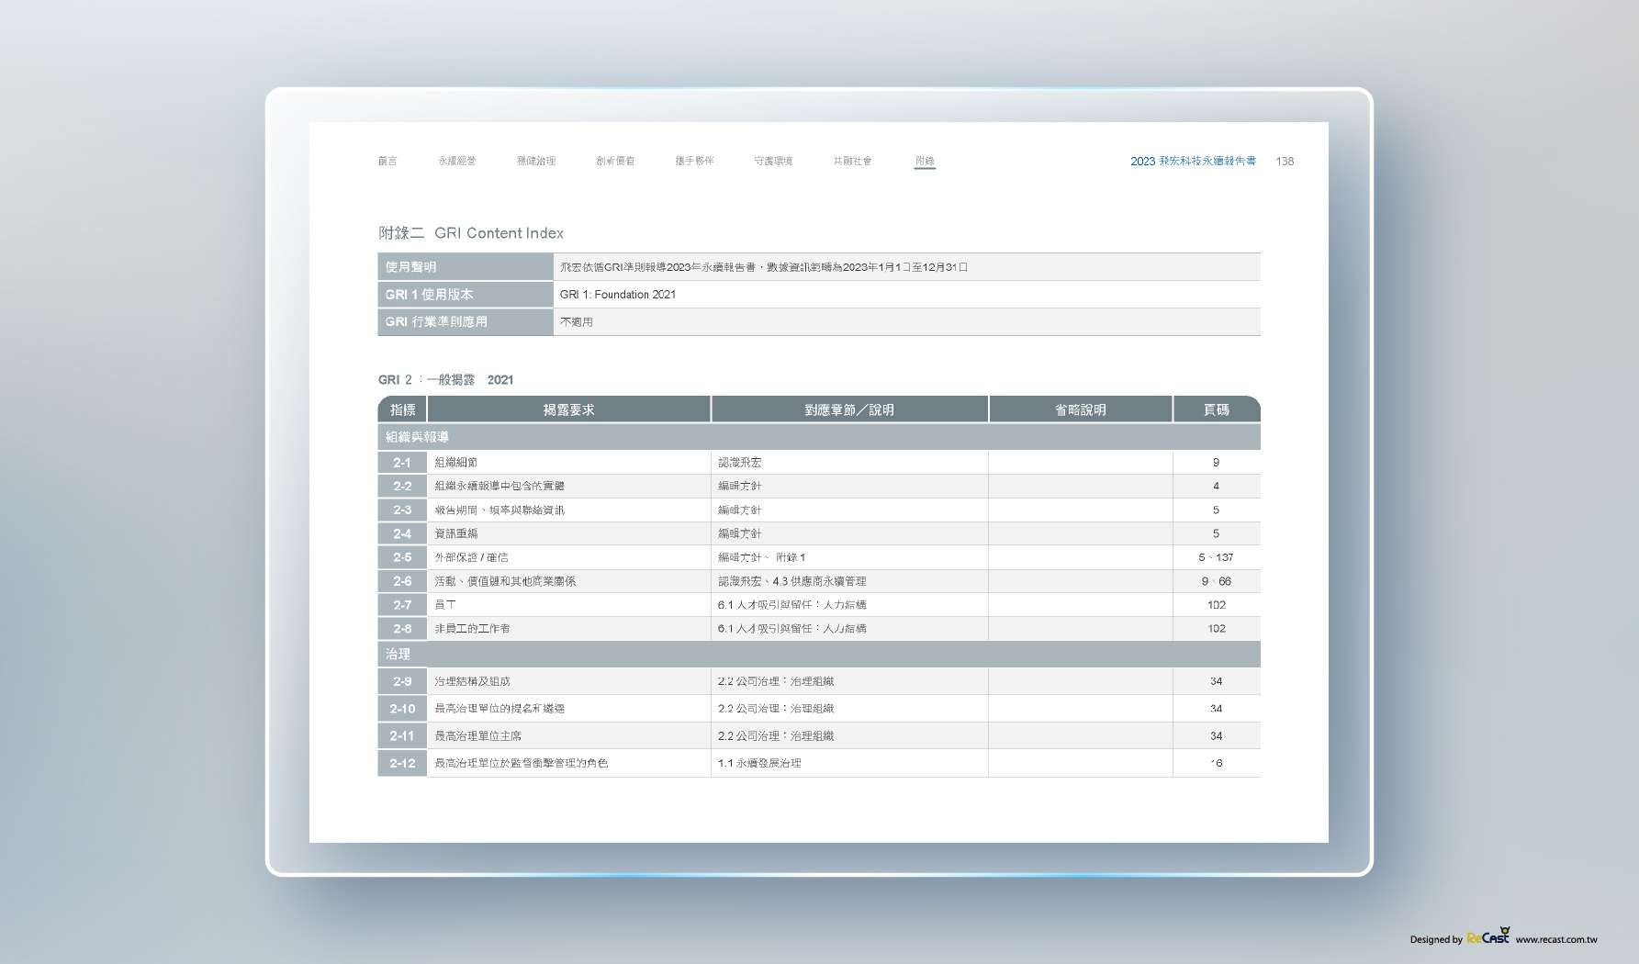Click the 最高治理單位於監督衝擊管理的角色 cell
The image size is (1639, 964).
569,763
